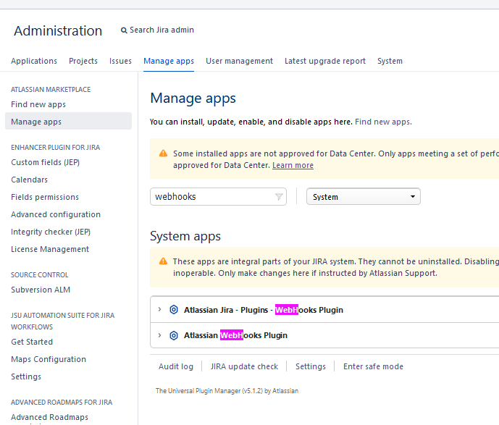The width and height of the screenshot is (499, 425).
Task: Click the warning icon in Data Center notice
Action: pos(163,153)
